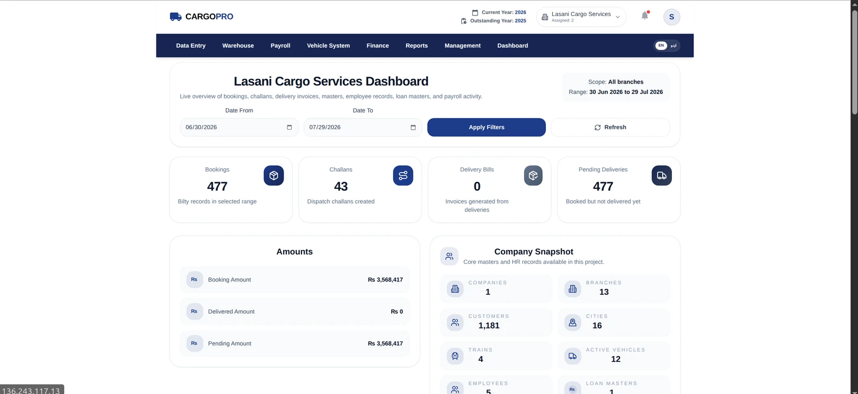Click the "Lasani Cargo Services Dashboard" heading

(x=331, y=81)
